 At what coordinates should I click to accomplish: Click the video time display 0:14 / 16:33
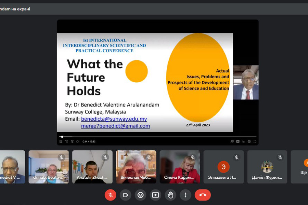pyautogui.click(x=89, y=141)
